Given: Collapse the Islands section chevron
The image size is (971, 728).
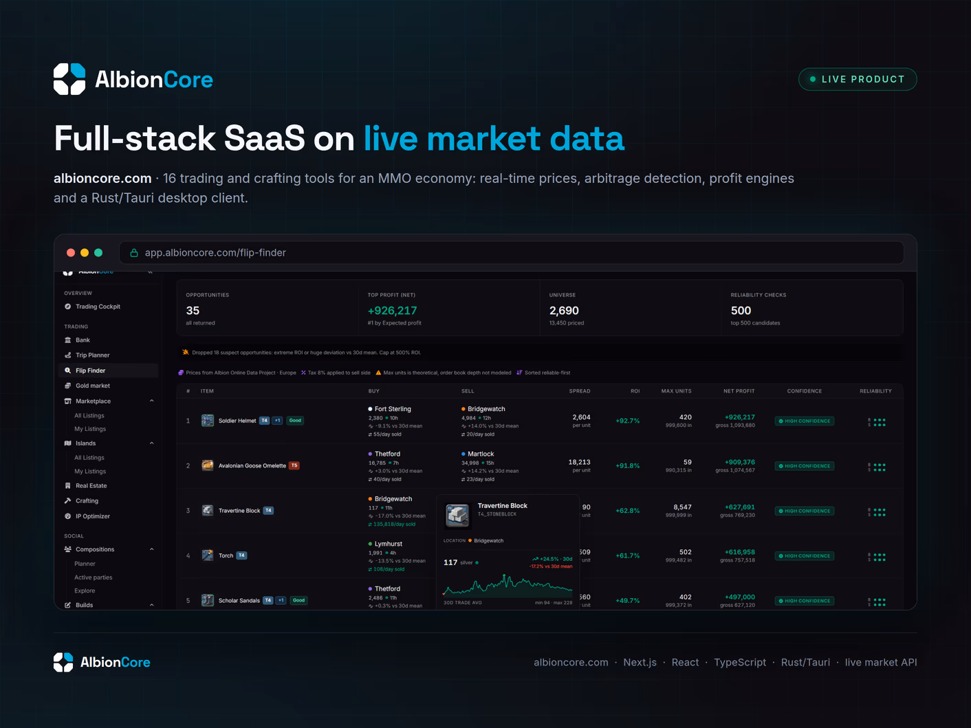Looking at the screenshot, I should click(152, 443).
